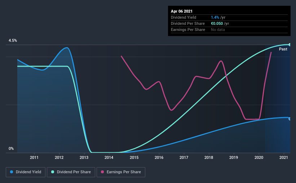Click the 'No data' Earnings Per Share value
The width and height of the screenshot is (296, 183).
pyautogui.click(x=218, y=30)
